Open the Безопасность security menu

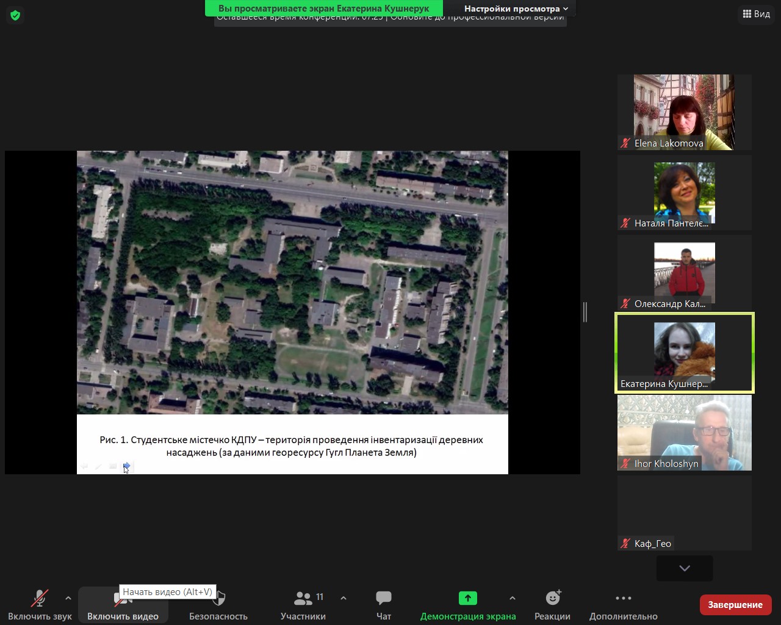click(218, 605)
